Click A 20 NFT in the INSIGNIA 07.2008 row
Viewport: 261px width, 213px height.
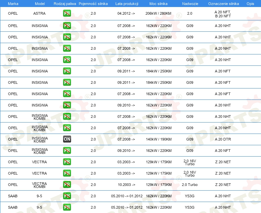pos(223,94)
